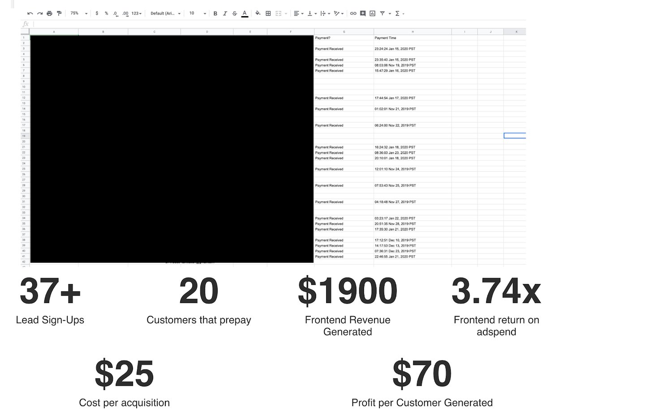The height and width of the screenshot is (417, 645).
Task: Open the Functions sigma menu
Action: coord(399,13)
